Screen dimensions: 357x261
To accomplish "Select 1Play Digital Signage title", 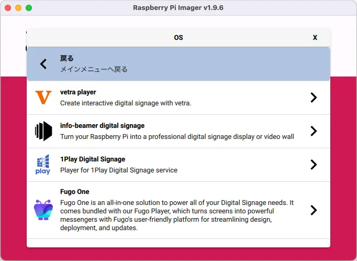I will pyautogui.click(x=93, y=159).
